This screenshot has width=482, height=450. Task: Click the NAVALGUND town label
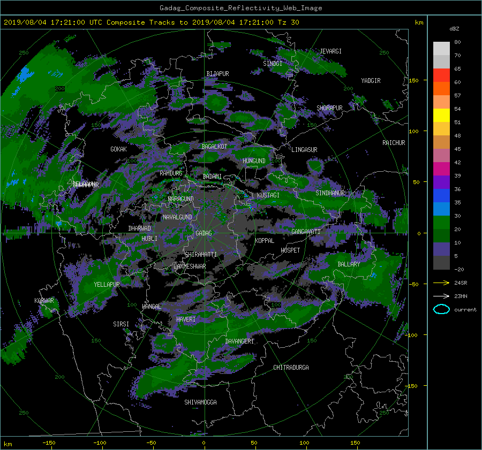point(177,217)
